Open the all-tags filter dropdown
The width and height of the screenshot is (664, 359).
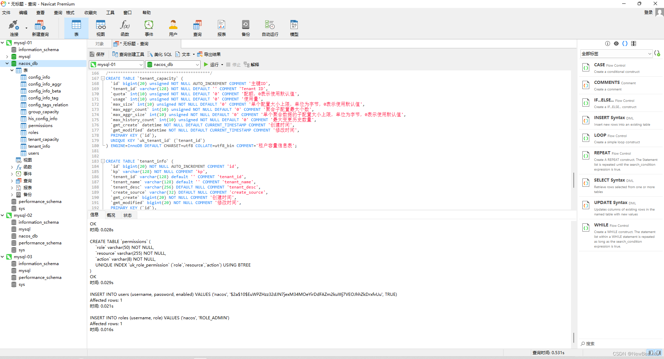[616, 54]
